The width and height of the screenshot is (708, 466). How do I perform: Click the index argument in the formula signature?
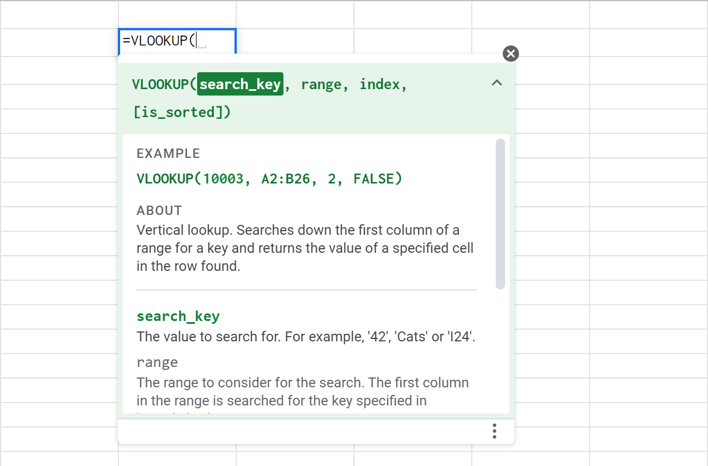(x=381, y=84)
